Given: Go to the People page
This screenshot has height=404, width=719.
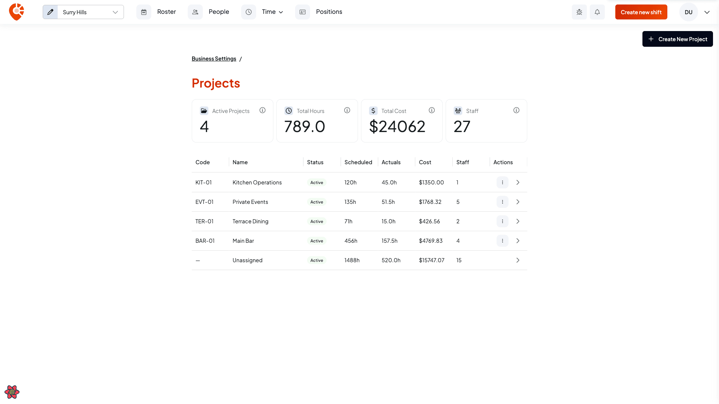Looking at the screenshot, I should coord(219,12).
